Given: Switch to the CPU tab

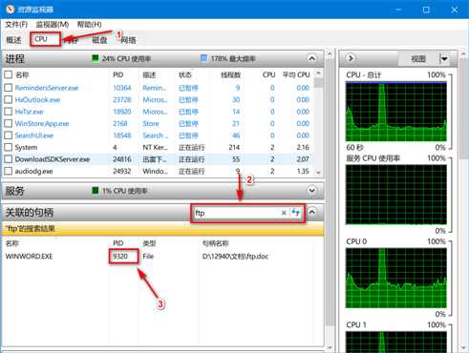Looking at the screenshot, I should tap(41, 39).
